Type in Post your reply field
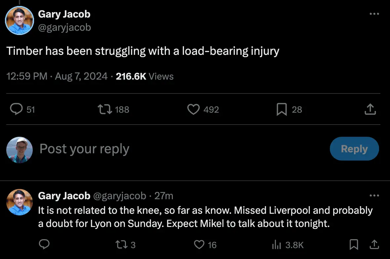Viewport: 390px width, 259px height. point(165,149)
